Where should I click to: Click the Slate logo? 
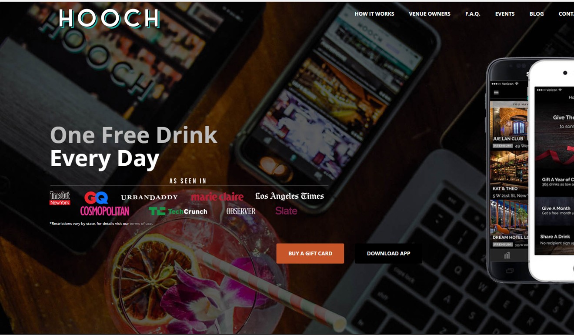pos(286,211)
